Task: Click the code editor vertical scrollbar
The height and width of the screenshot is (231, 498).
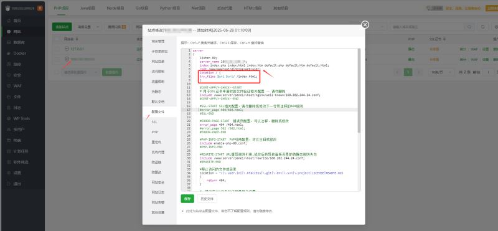Action: [x=359, y=90]
